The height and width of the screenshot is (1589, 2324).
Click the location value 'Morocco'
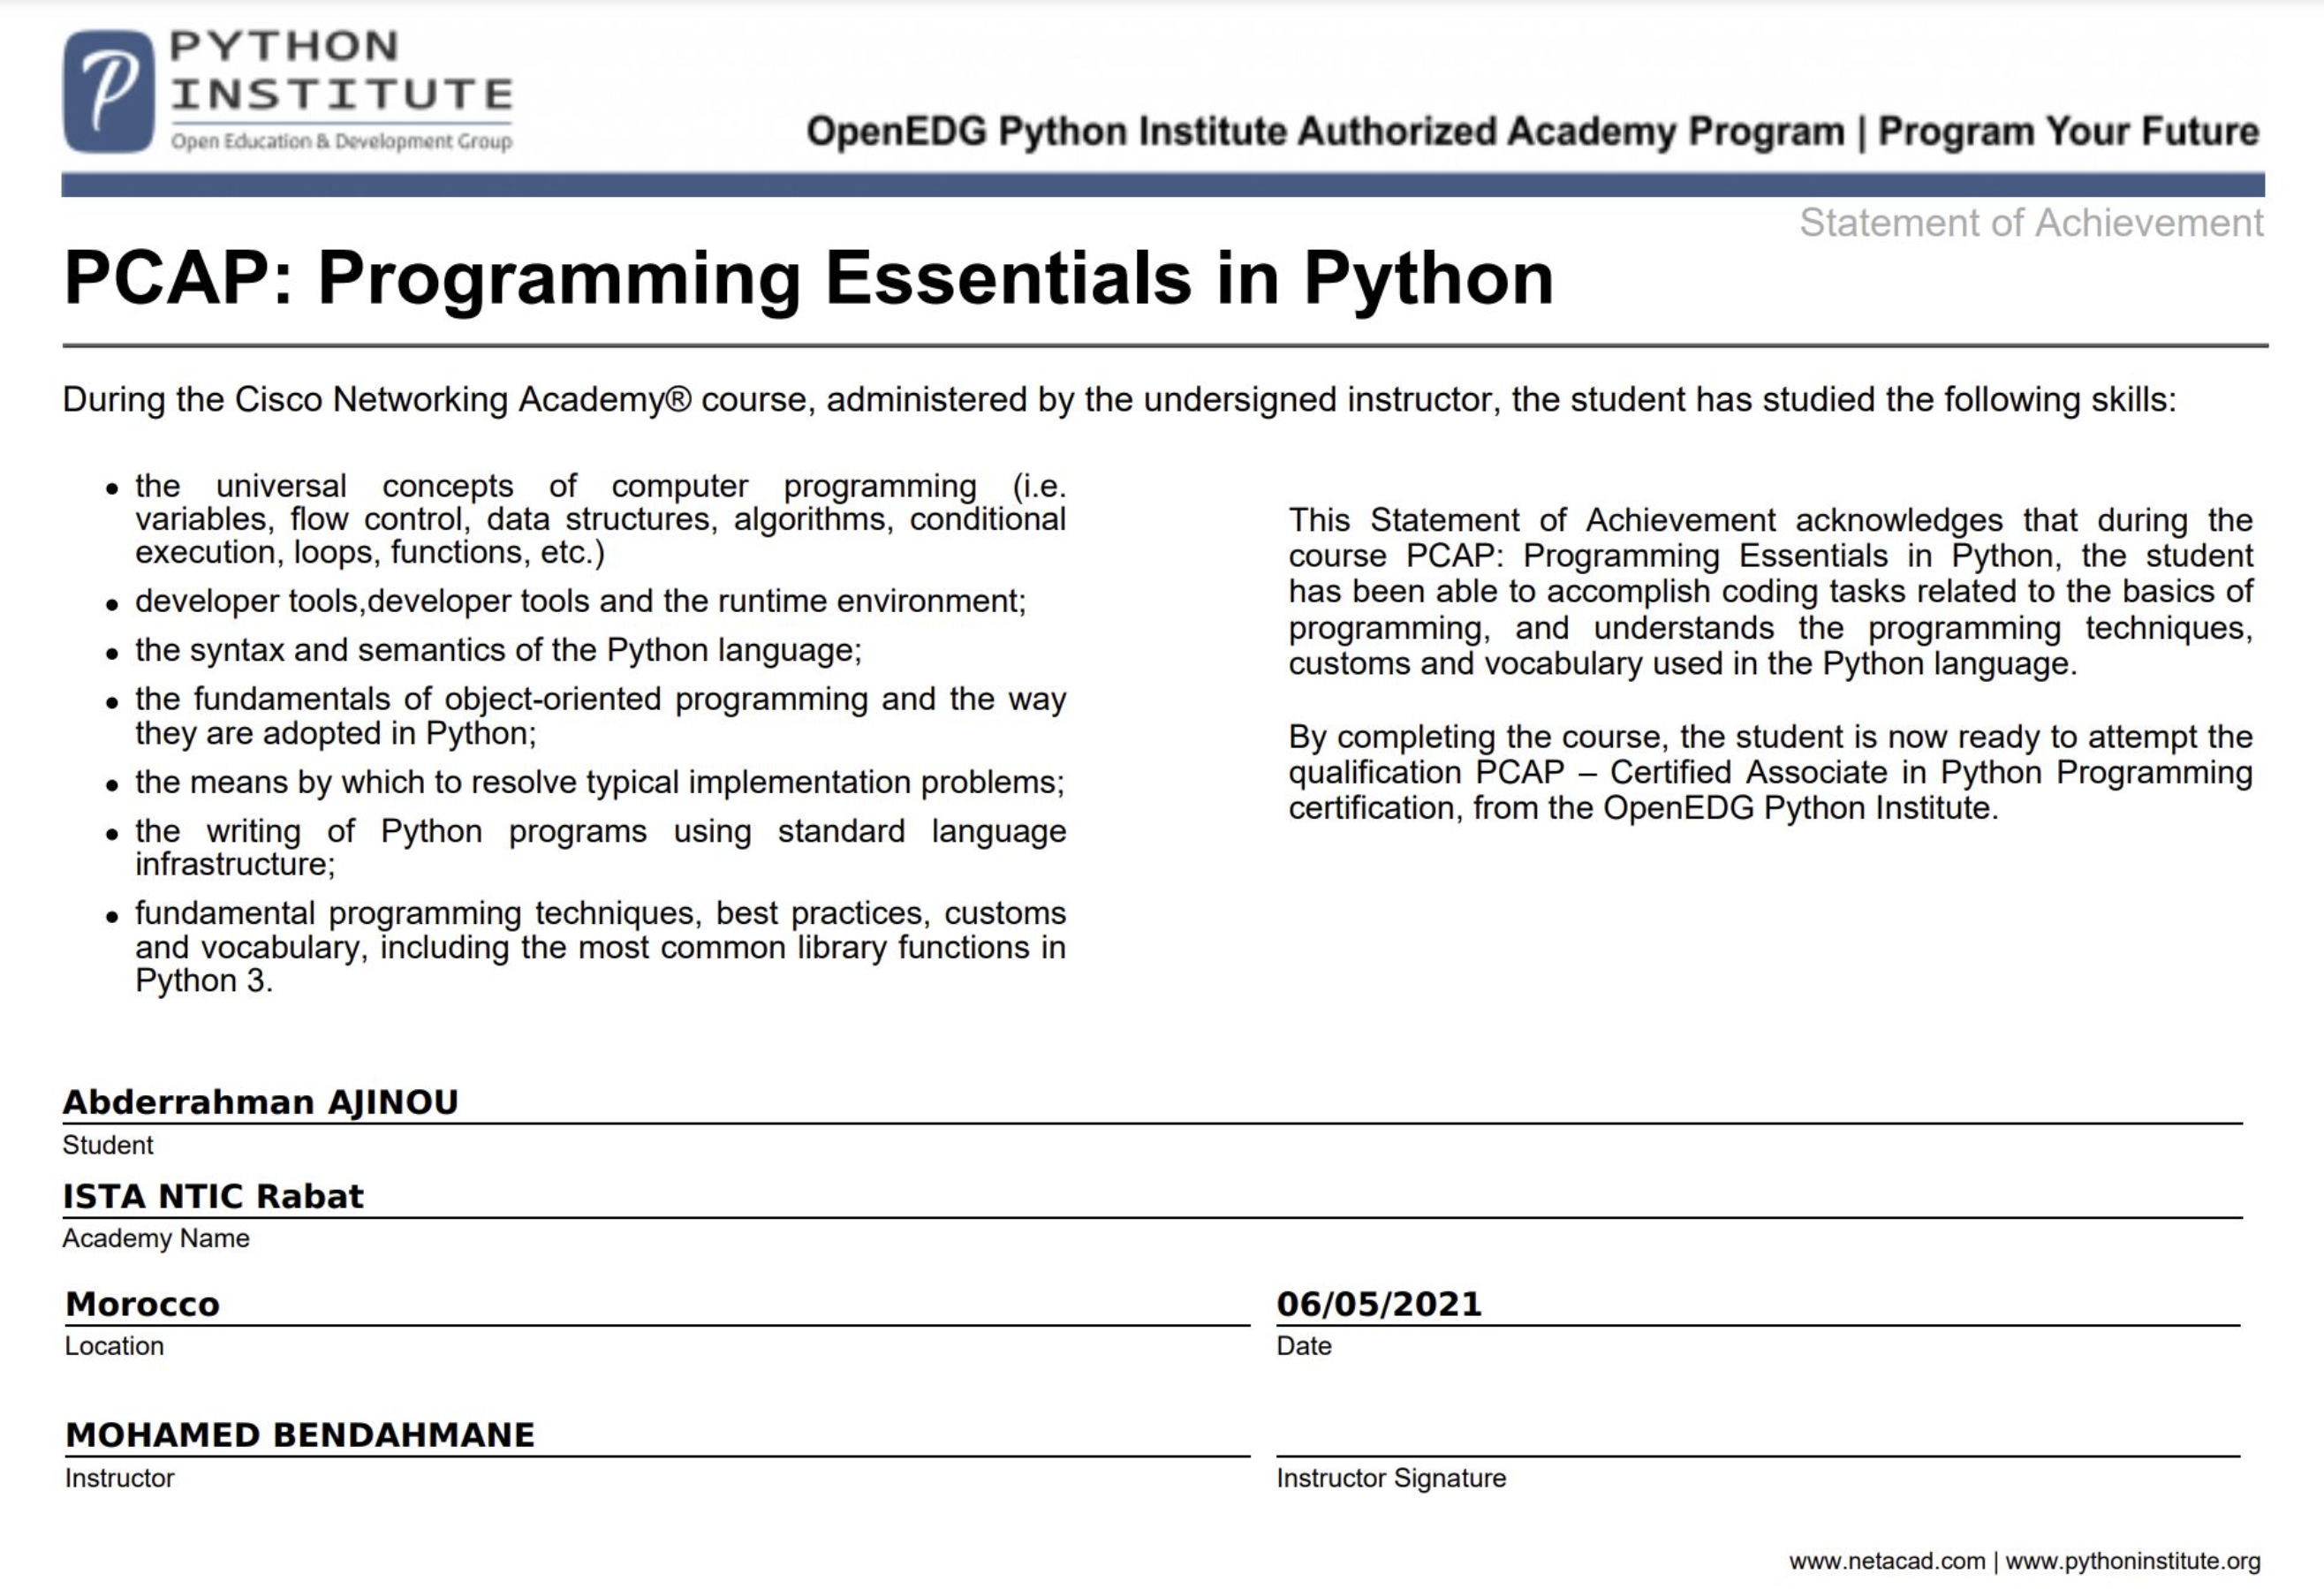point(142,1304)
